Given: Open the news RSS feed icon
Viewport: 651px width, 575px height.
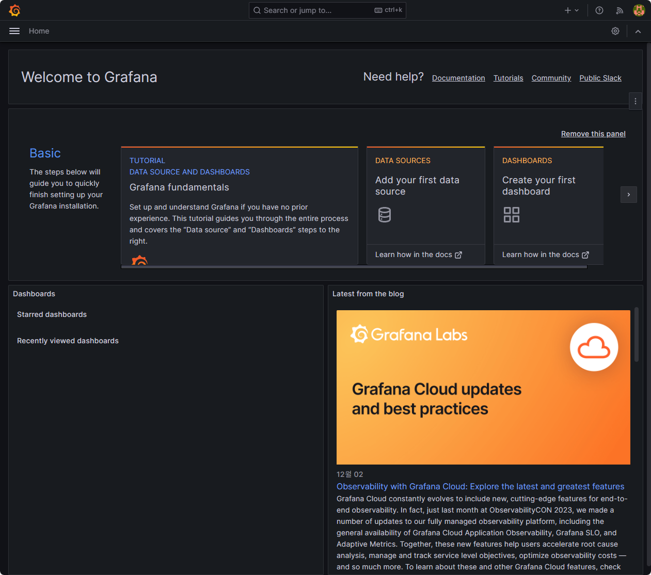Looking at the screenshot, I should point(620,10).
